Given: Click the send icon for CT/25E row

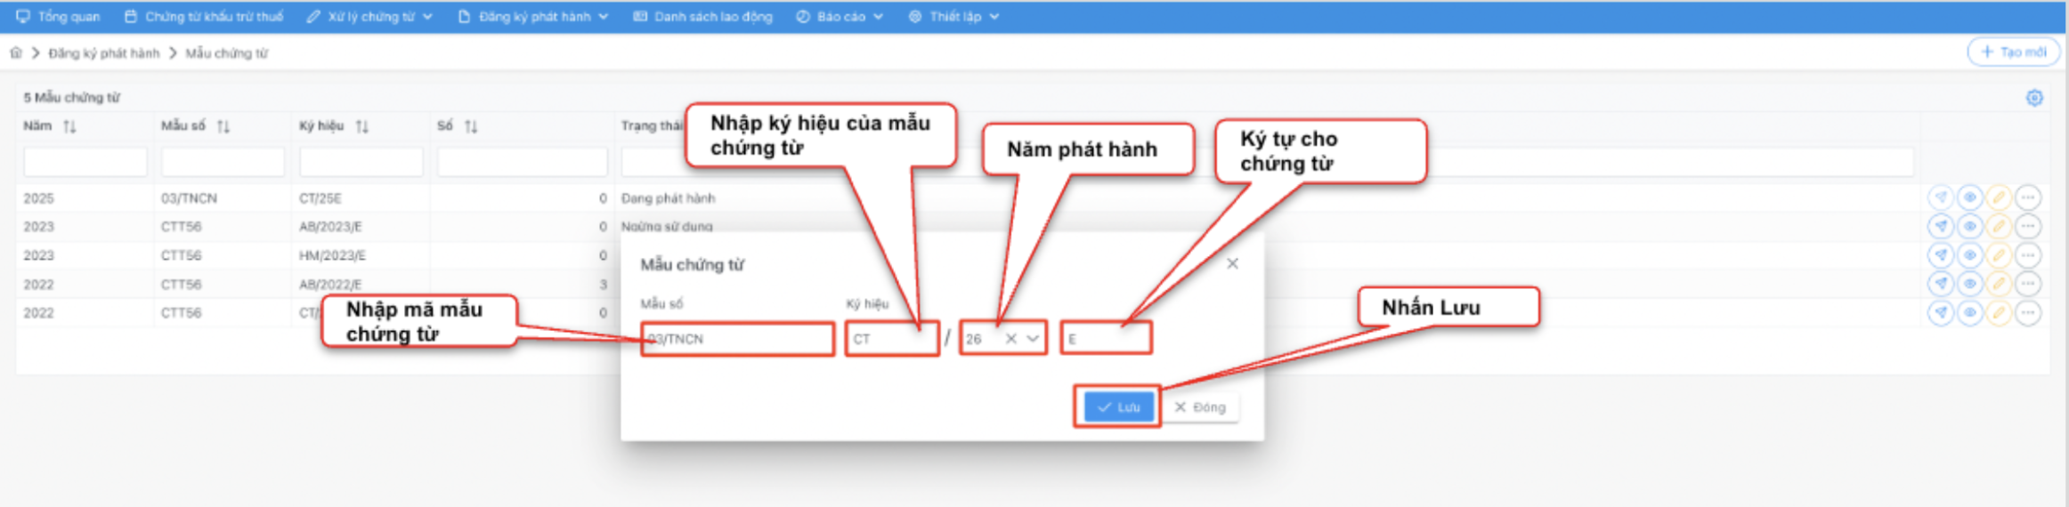Looking at the screenshot, I should pyautogui.click(x=1941, y=197).
